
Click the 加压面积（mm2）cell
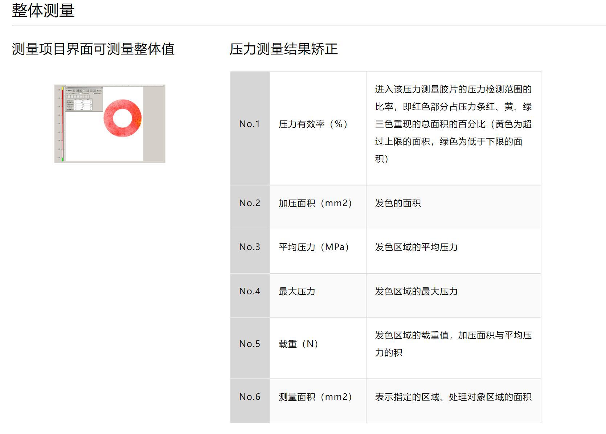tap(318, 207)
